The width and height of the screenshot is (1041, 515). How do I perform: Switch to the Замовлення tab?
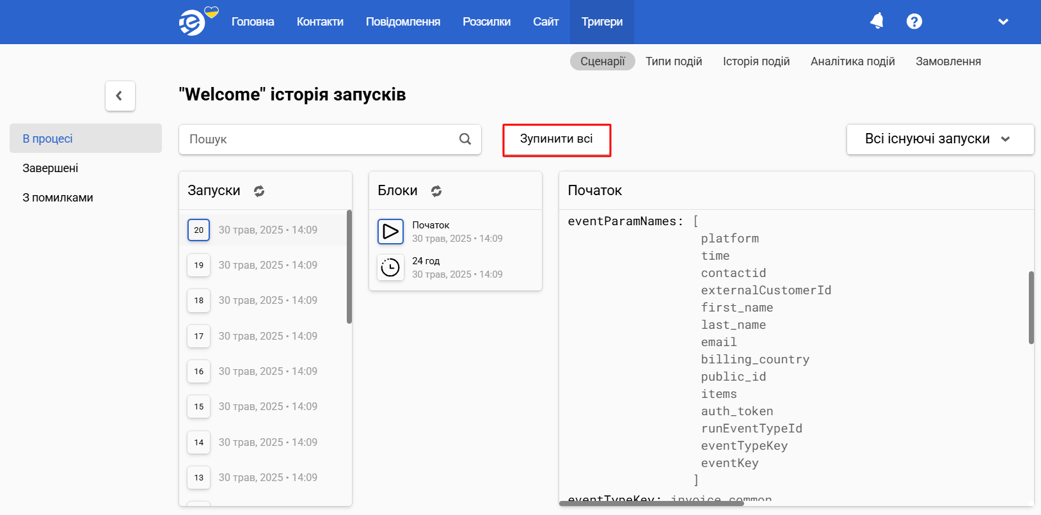948,61
